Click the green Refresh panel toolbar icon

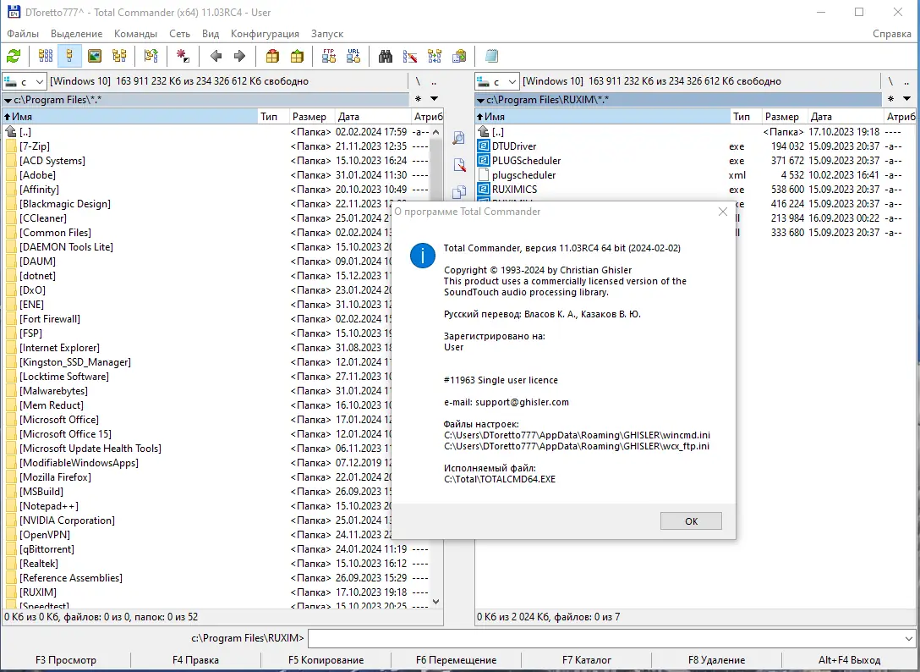[14, 56]
